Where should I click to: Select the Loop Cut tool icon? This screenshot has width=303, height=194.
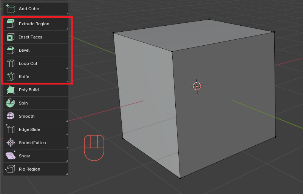(11, 63)
